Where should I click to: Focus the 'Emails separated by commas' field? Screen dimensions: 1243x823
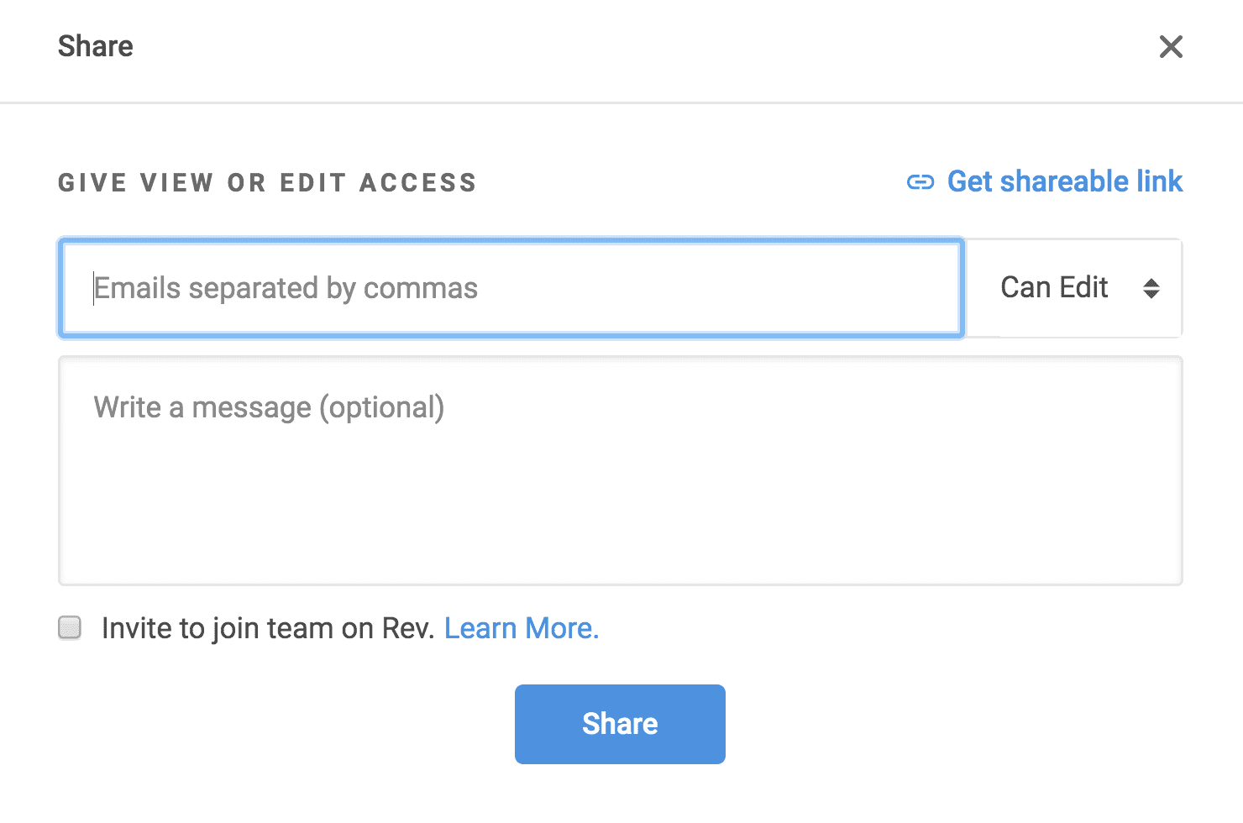coord(511,288)
